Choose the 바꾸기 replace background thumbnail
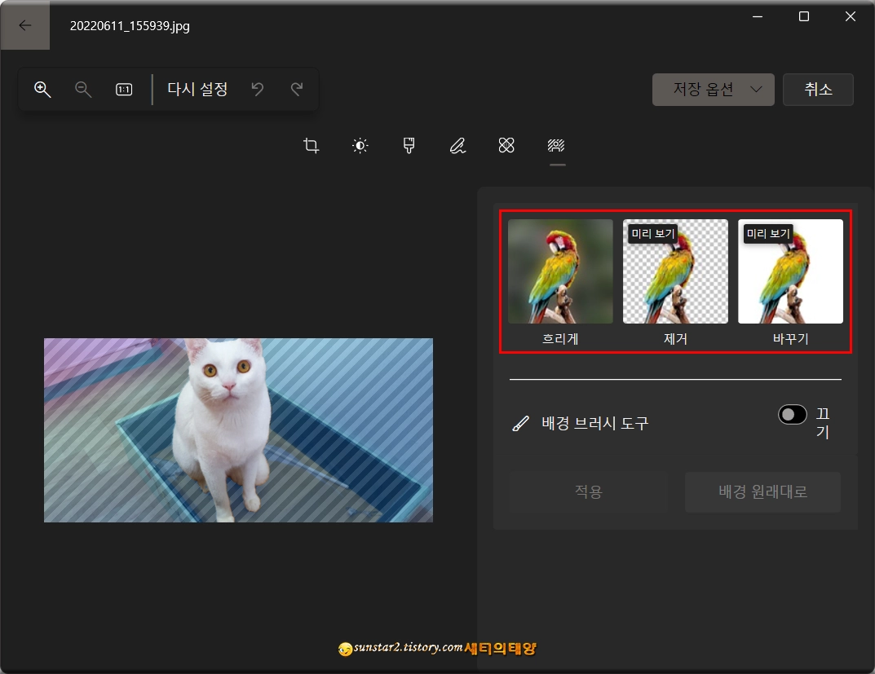The width and height of the screenshot is (875, 674). coord(790,271)
